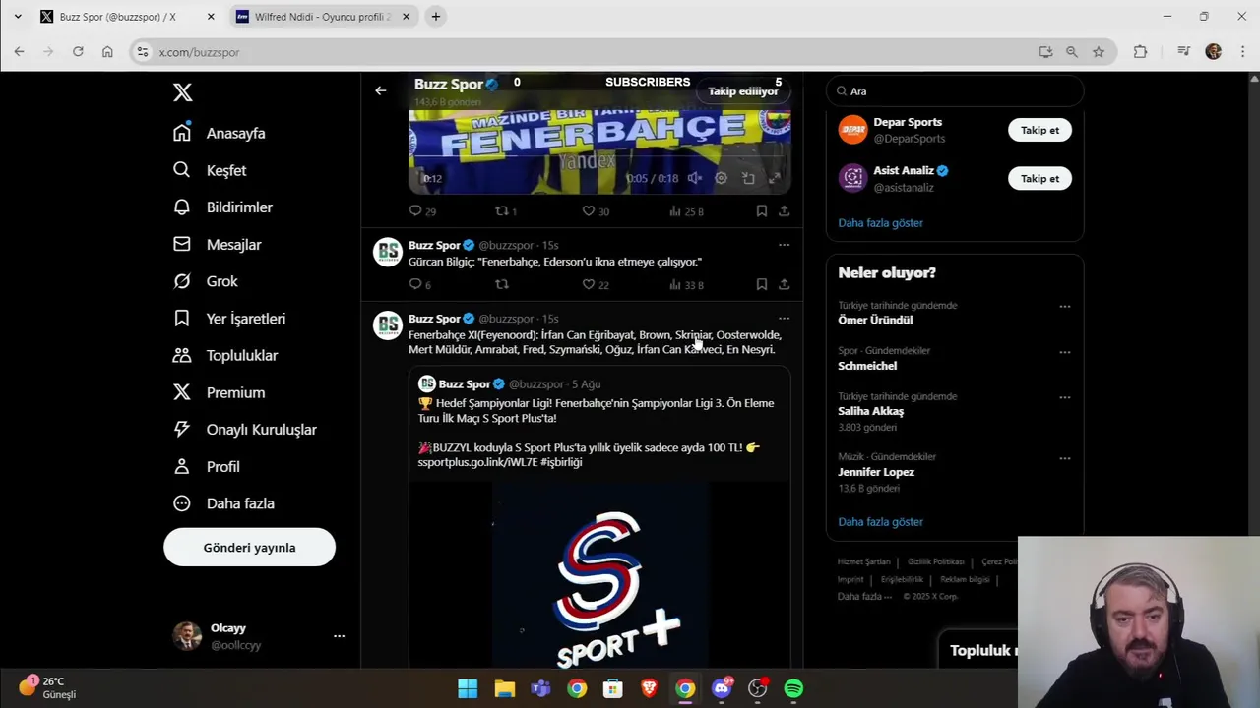Expand the video to fullscreen
The width and height of the screenshot is (1260, 708).
[x=775, y=178]
